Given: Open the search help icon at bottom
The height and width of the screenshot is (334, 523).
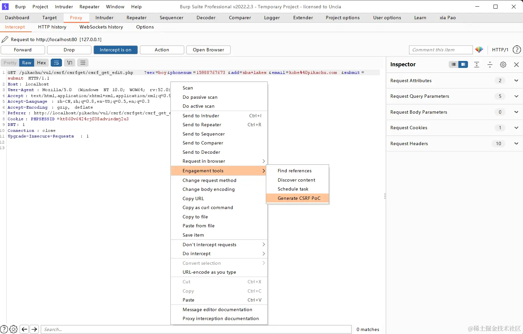Looking at the screenshot, I should tap(4, 329).
